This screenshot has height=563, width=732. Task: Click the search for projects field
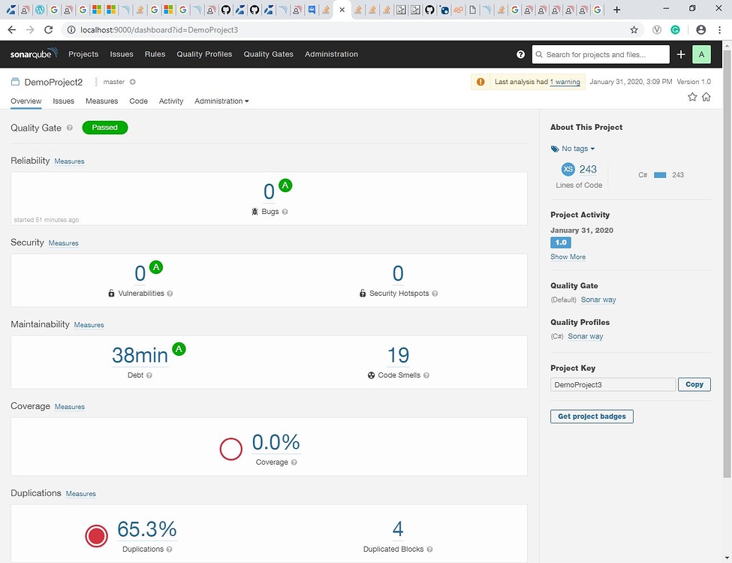(x=599, y=54)
